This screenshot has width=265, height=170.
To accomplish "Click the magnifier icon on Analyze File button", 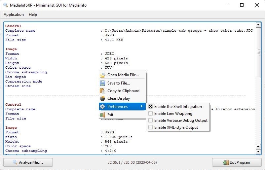I will pos(15,162).
